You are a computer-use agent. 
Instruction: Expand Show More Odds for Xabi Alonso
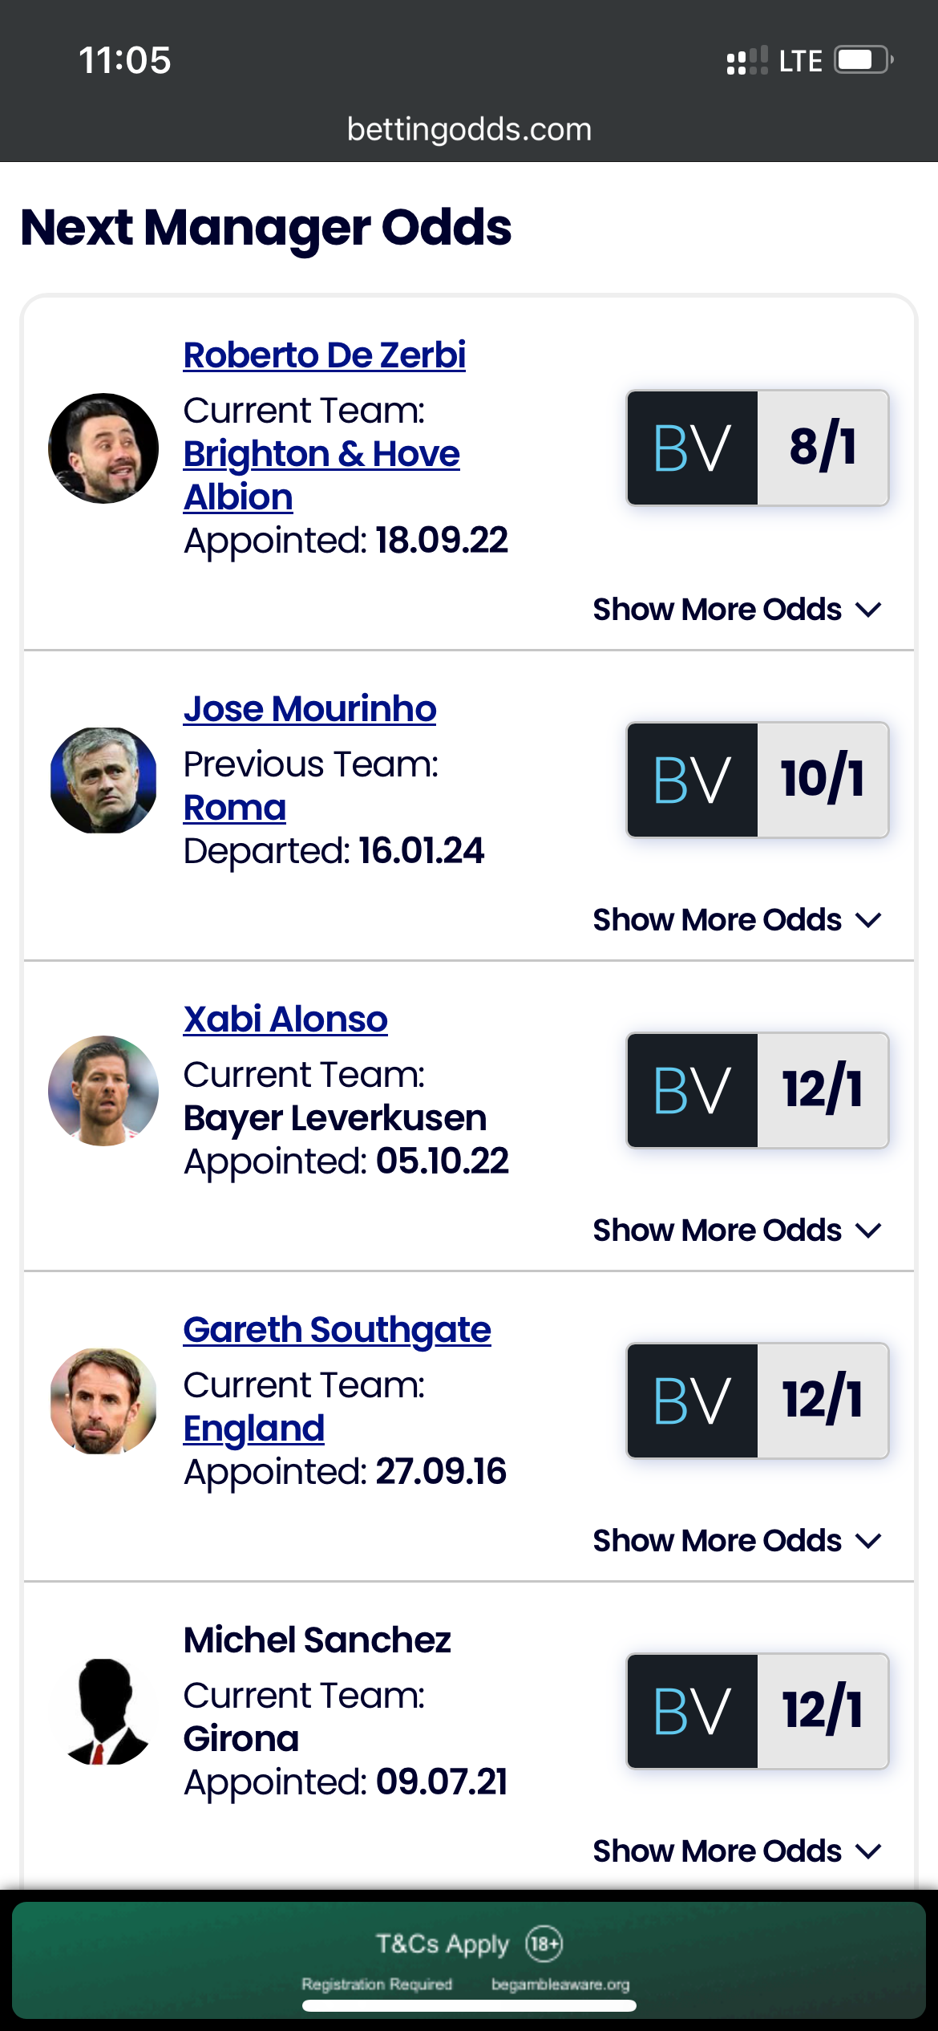pos(738,1230)
